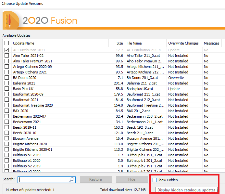Tick the select-all checkbox in header
The width and height of the screenshot is (225, 194).
pyautogui.click(x=7, y=43)
